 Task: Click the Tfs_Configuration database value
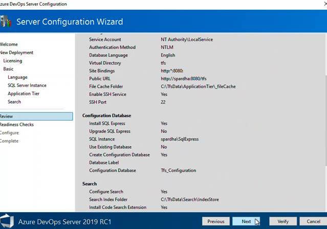pyautogui.click(x=178, y=170)
